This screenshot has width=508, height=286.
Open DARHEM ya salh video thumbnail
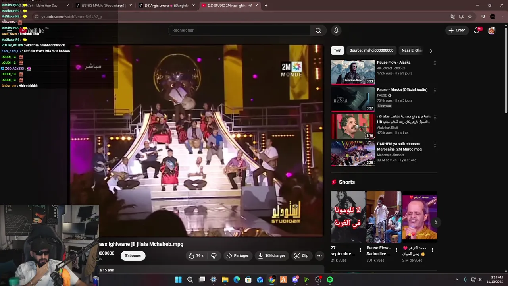click(x=352, y=154)
